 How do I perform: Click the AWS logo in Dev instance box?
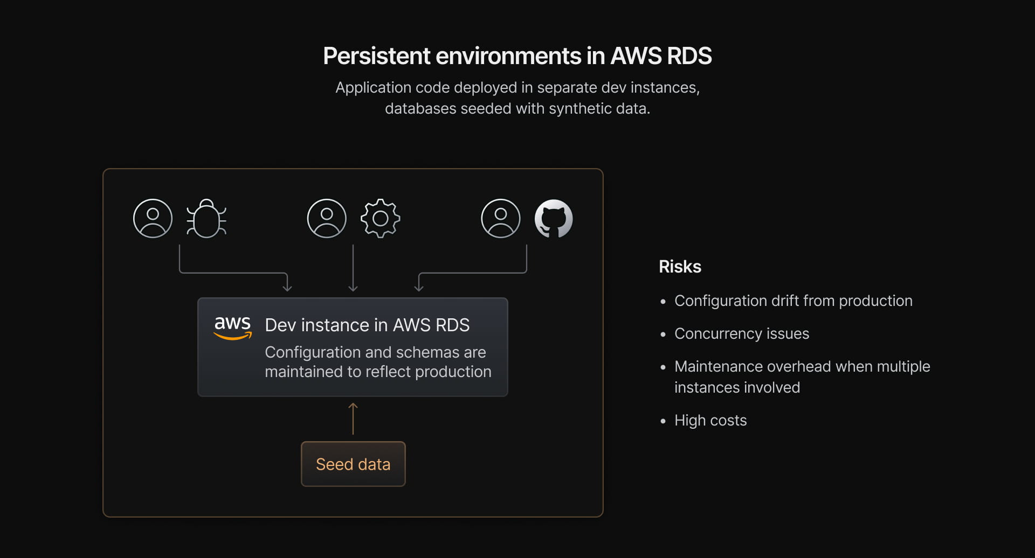pyautogui.click(x=232, y=327)
